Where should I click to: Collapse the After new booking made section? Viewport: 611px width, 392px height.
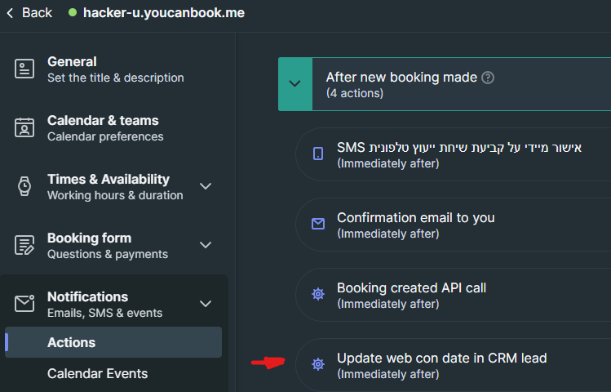coord(295,83)
